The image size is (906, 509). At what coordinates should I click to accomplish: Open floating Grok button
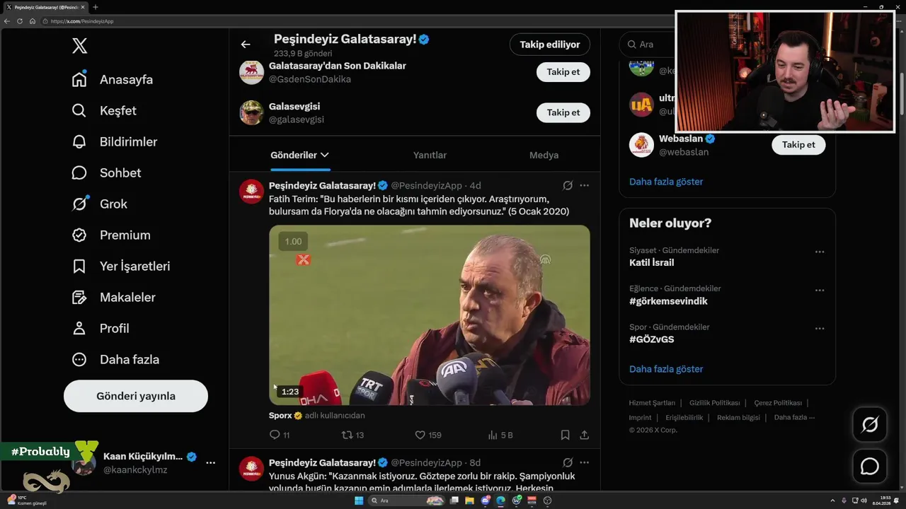[869, 424]
